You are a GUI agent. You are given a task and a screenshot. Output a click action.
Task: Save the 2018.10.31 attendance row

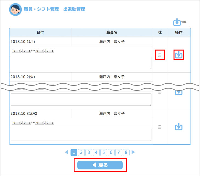pos(179,127)
